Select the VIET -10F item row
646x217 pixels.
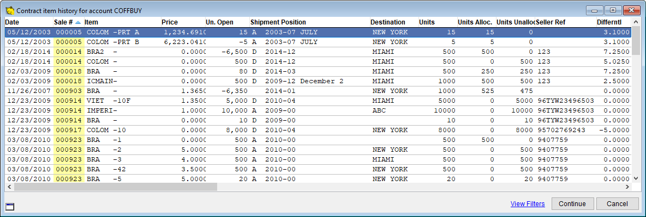click(x=318, y=101)
